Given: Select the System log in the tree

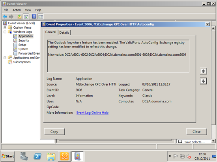Looking at the screenshot, I should 23,49.
